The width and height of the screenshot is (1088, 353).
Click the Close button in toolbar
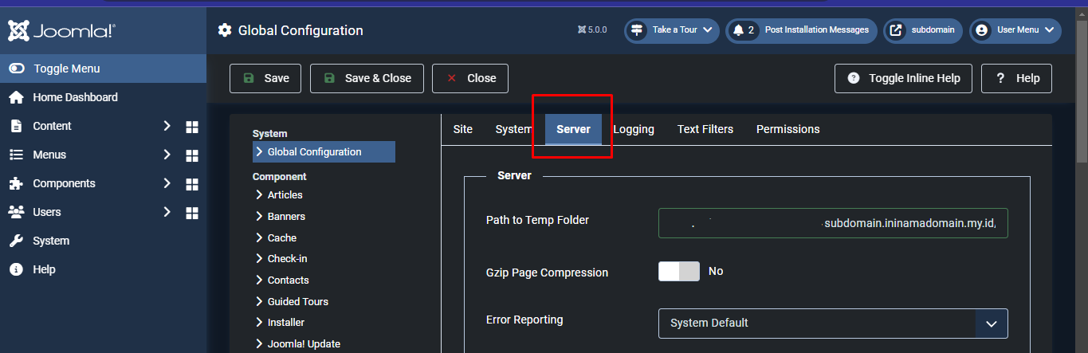point(470,78)
